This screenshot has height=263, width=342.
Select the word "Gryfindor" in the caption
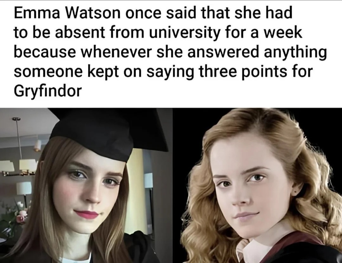(48, 90)
